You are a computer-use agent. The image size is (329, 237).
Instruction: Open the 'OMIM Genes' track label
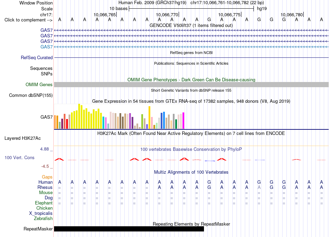point(39,85)
